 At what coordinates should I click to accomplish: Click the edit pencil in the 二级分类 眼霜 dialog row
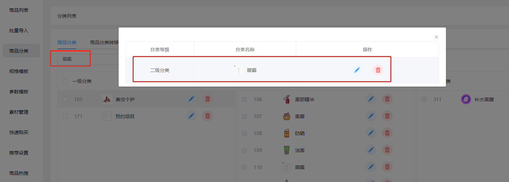(x=357, y=70)
